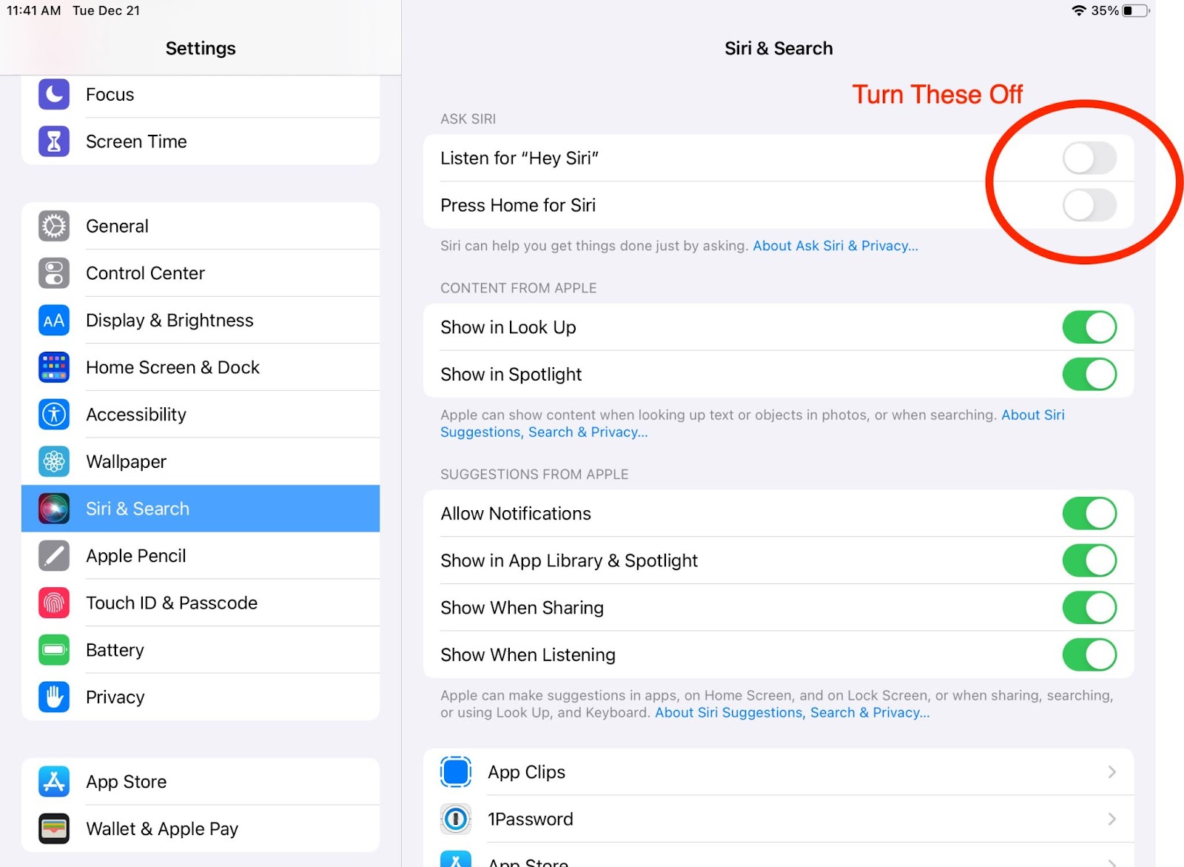Toggle Show When Listening switch
This screenshot has height=867, width=1184.
coord(1089,655)
